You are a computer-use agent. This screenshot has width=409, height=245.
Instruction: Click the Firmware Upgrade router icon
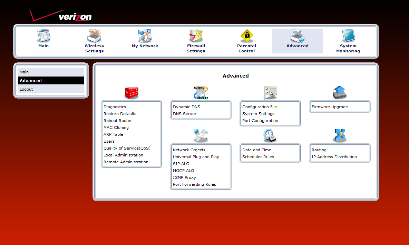(x=339, y=93)
